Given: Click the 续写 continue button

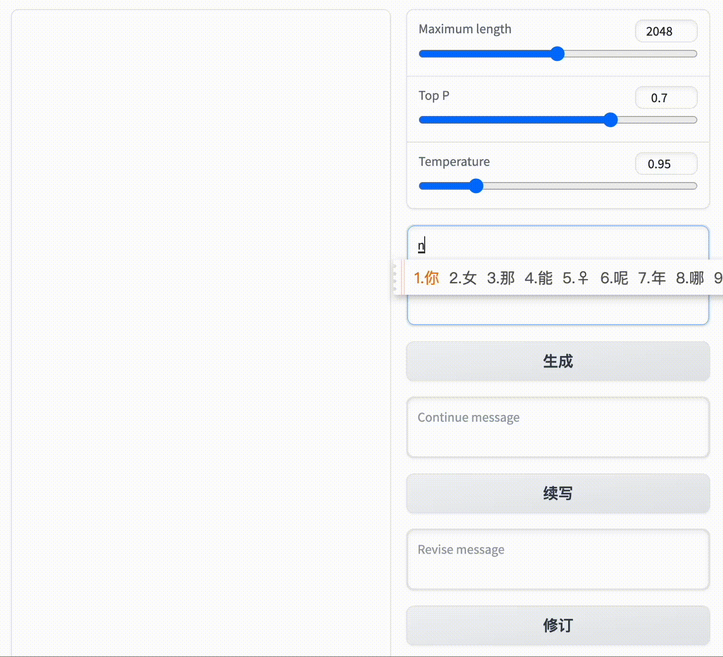Looking at the screenshot, I should coord(558,493).
